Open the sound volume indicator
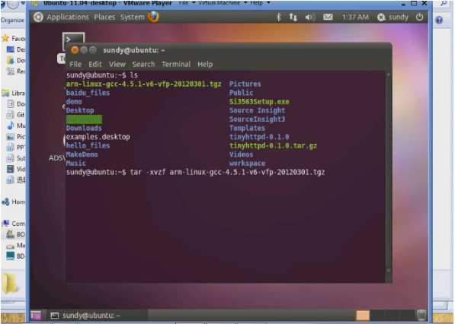The height and width of the screenshot is (324, 455). coord(310,17)
